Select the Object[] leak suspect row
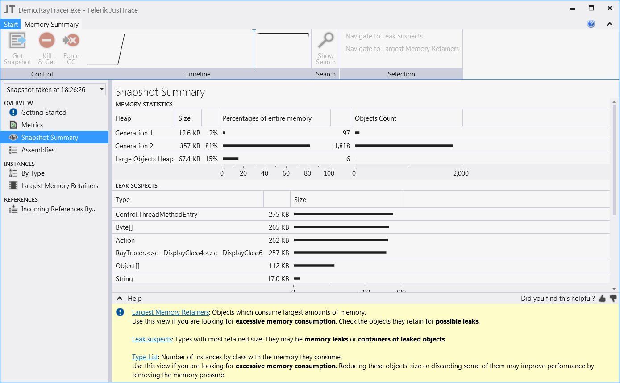This screenshot has width=620, height=383. click(361, 266)
